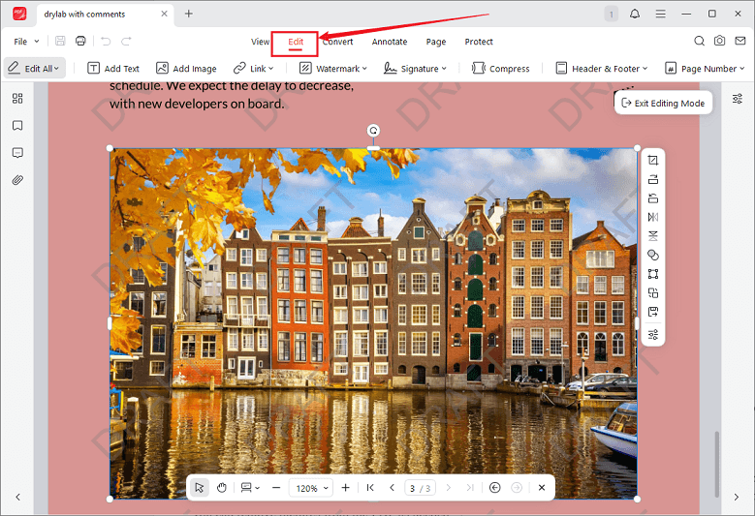Click the replace image icon
The height and width of the screenshot is (516, 755).
click(653, 293)
